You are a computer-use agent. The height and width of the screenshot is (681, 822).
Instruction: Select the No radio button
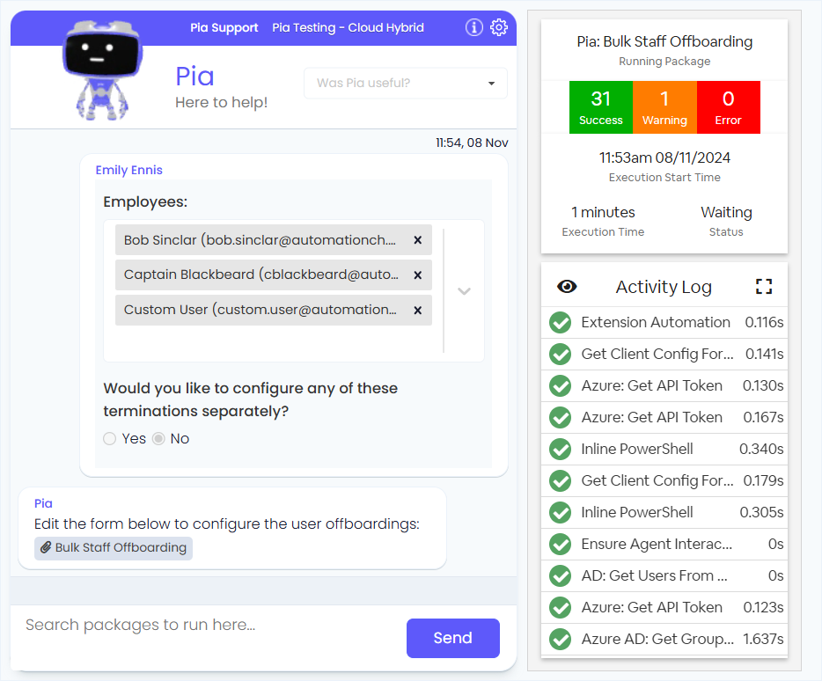[158, 439]
